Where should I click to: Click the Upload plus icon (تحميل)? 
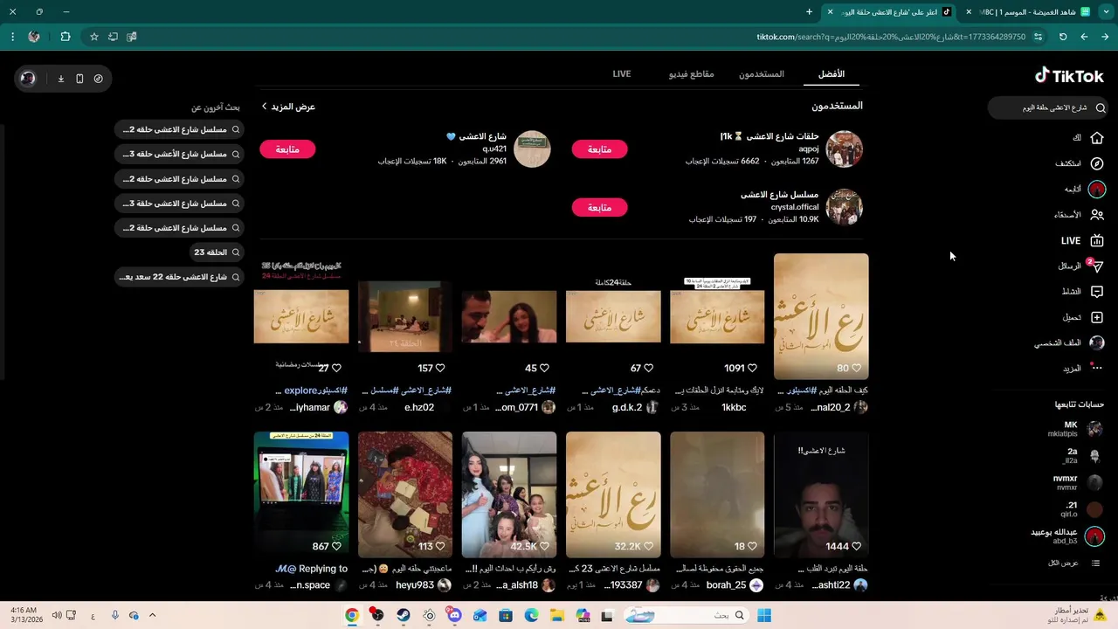(x=1097, y=317)
